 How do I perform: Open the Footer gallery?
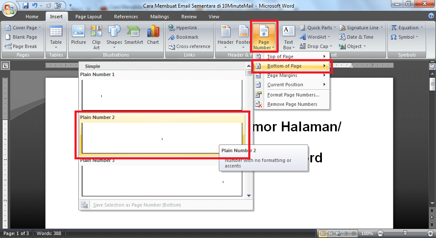tap(243, 37)
